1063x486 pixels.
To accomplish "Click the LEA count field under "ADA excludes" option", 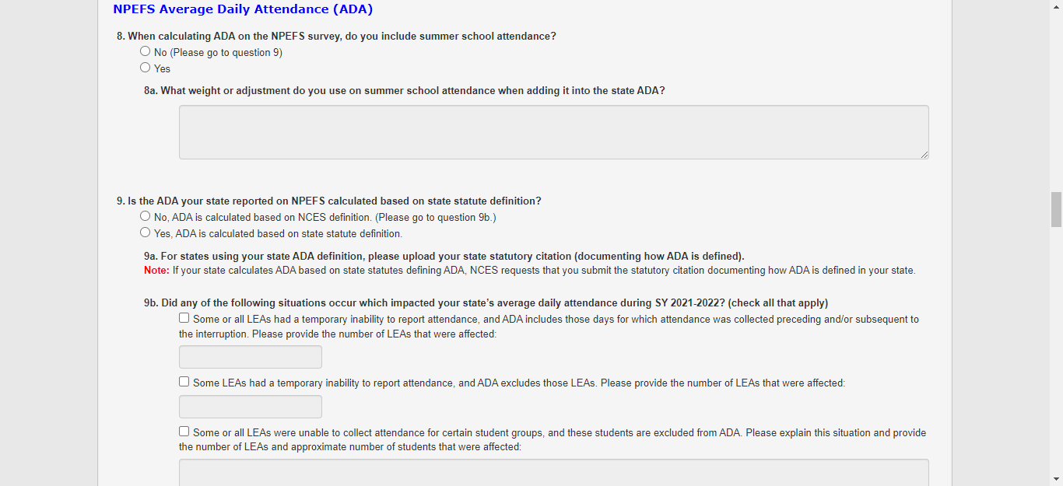I will tap(250, 407).
